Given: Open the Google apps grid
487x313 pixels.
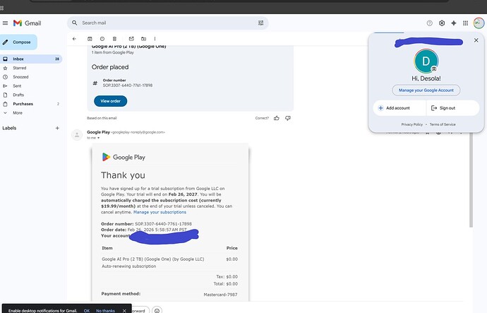Looking at the screenshot, I should [465, 23].
